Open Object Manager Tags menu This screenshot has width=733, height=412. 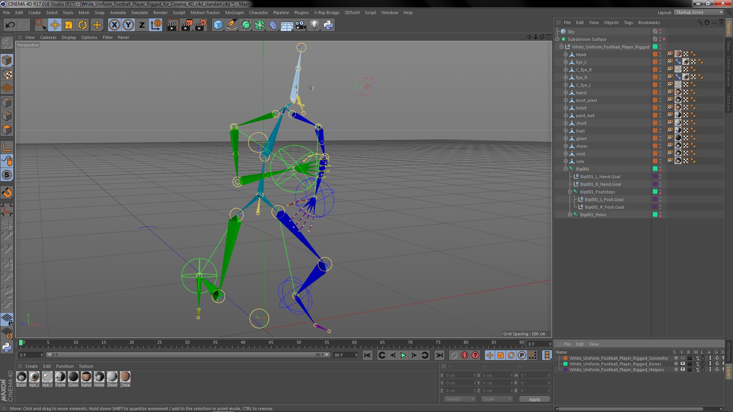click(628, 23)
